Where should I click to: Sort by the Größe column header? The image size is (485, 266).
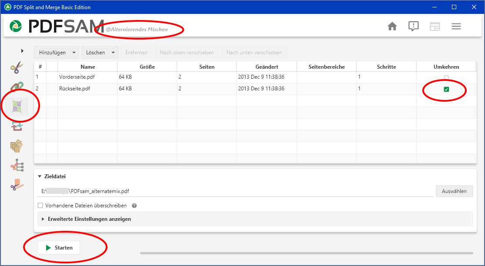pyautogui.click(x=147, y=67)
